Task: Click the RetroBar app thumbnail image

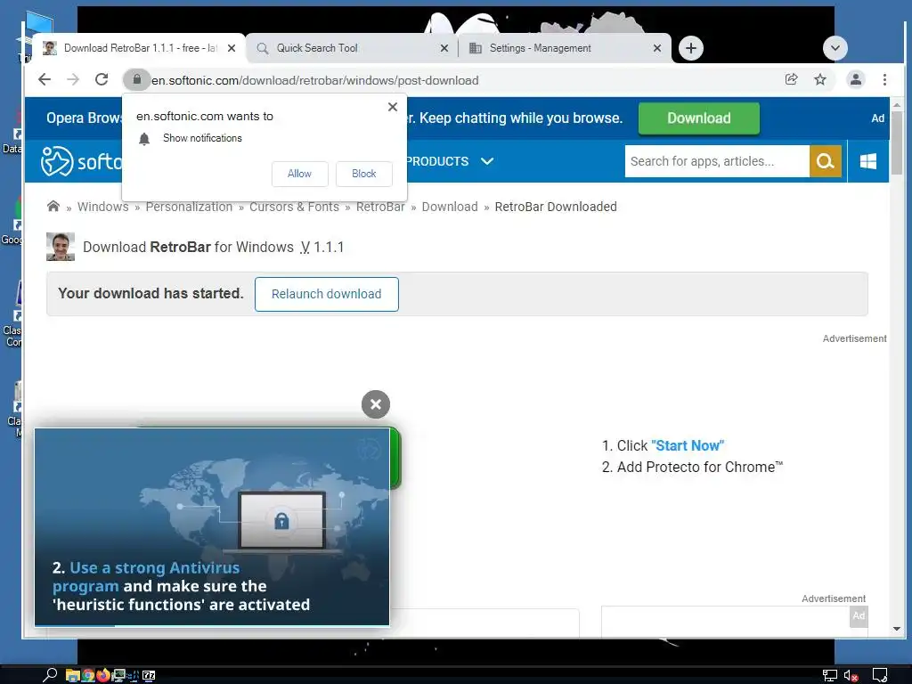Action: [61, 247]
